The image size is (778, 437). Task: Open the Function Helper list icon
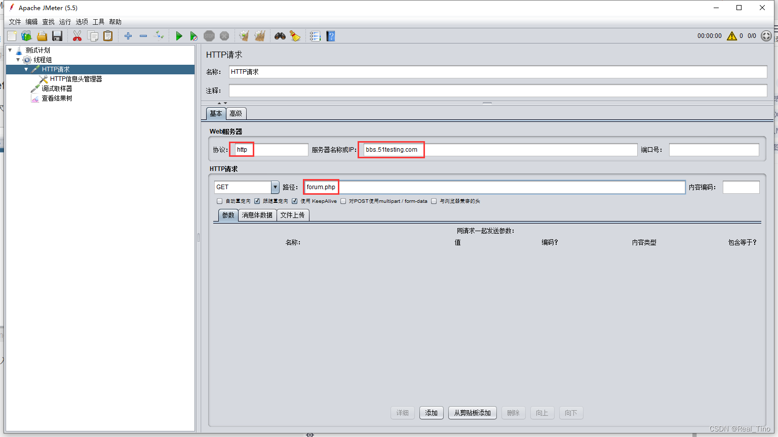pyautogui.click(x=315, y=36)
